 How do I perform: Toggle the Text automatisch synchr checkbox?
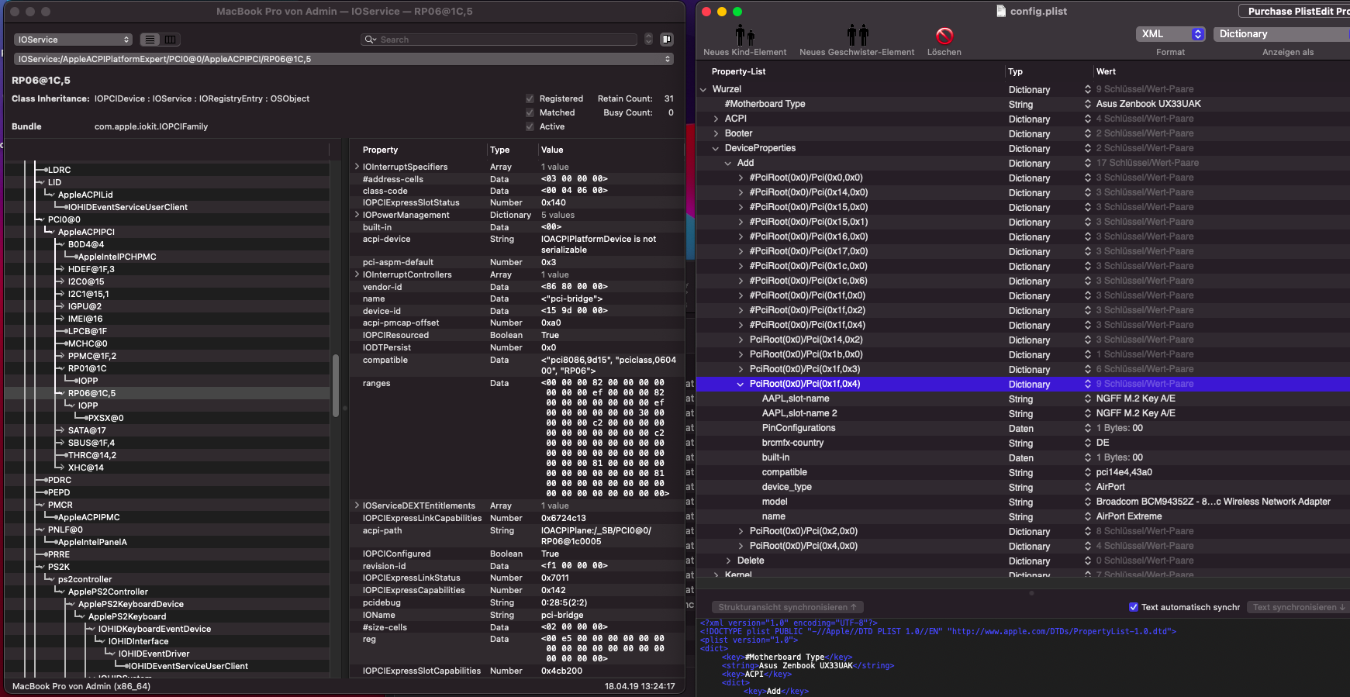pos(1133,607)
